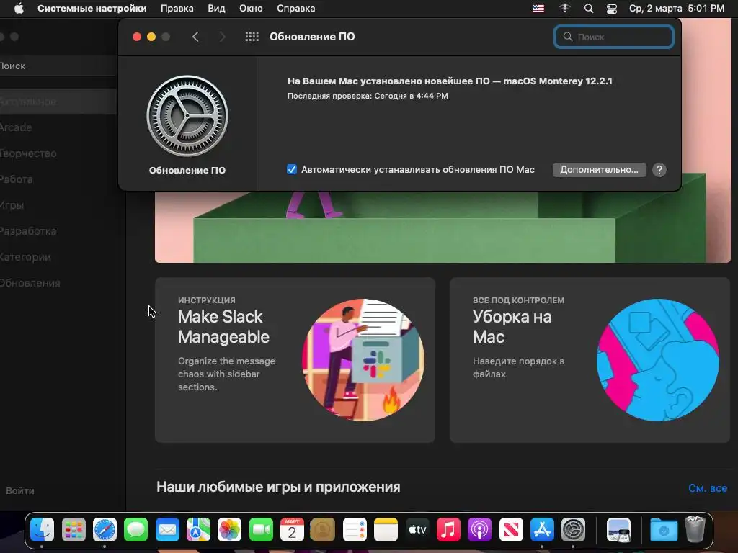Open Podcasts from the Dock
Image resolution: width=738 pixels, height=553 pixels.
[x=479, y=531]
